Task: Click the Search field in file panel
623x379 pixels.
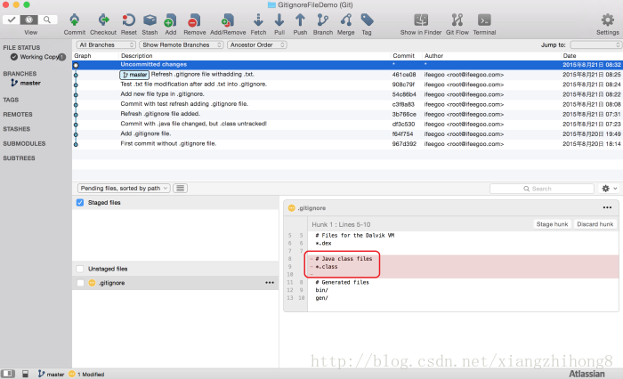Action: 541,189
